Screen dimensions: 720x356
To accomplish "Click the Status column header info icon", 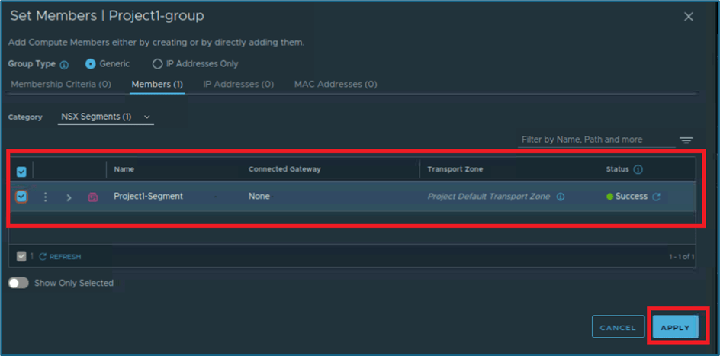I will [x=638, y=169].
